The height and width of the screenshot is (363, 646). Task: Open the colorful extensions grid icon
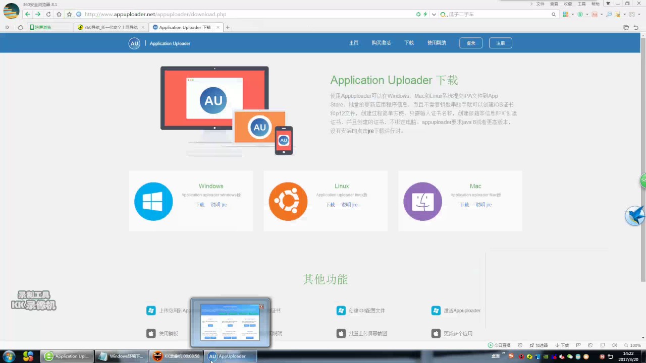[x=566, y=14]
